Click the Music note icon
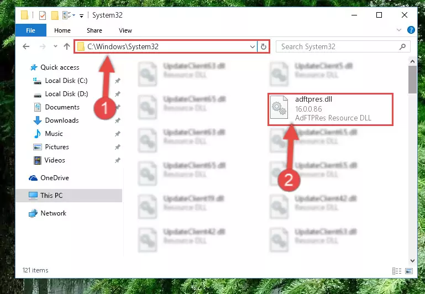 click(38, 134)
